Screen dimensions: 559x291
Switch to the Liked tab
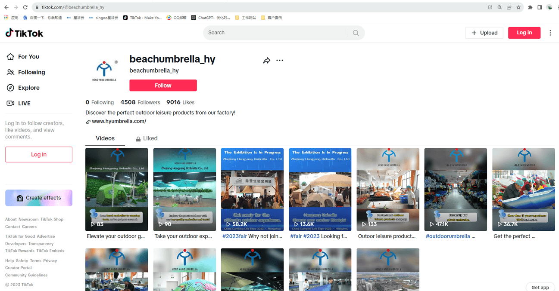(147, 138)
